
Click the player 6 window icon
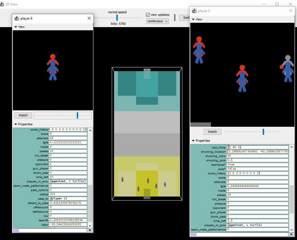click(16, 18)
